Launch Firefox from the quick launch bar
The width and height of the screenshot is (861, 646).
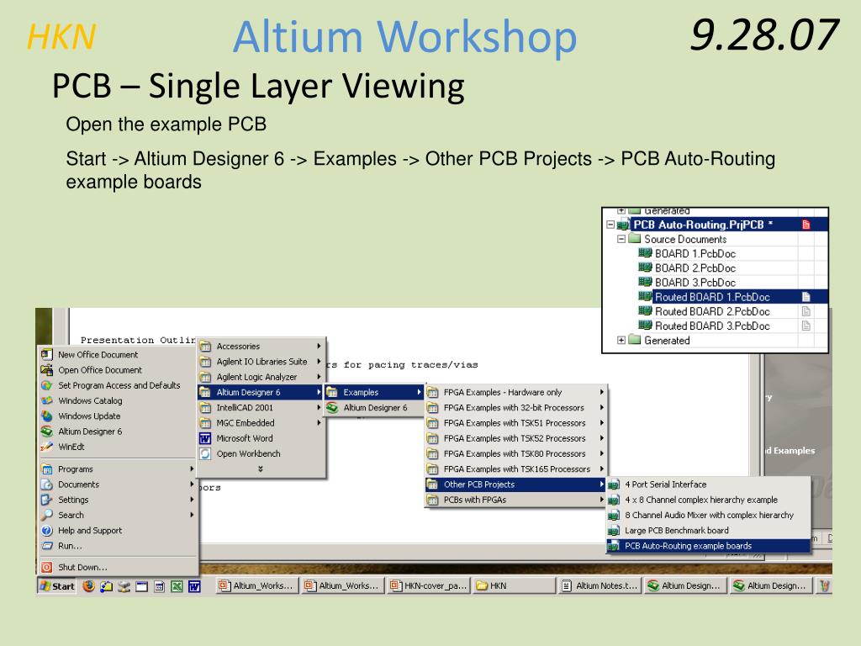(88, 586)
